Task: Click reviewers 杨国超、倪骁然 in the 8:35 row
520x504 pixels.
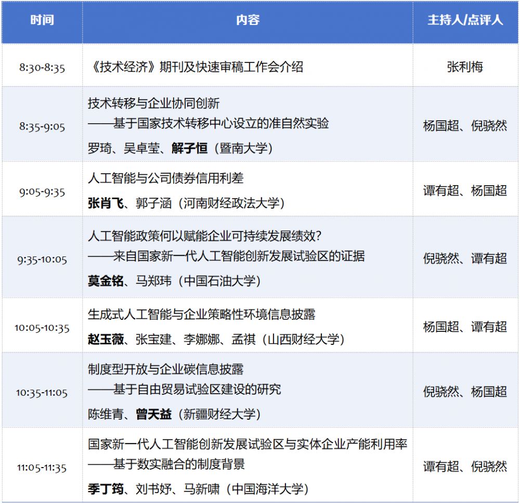Action: (465, 126)
